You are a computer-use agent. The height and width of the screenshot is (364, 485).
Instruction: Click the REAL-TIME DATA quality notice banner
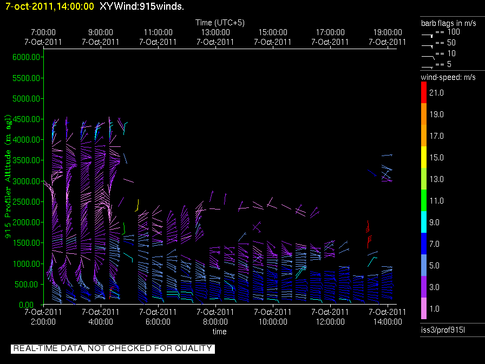tap(113, 348)
